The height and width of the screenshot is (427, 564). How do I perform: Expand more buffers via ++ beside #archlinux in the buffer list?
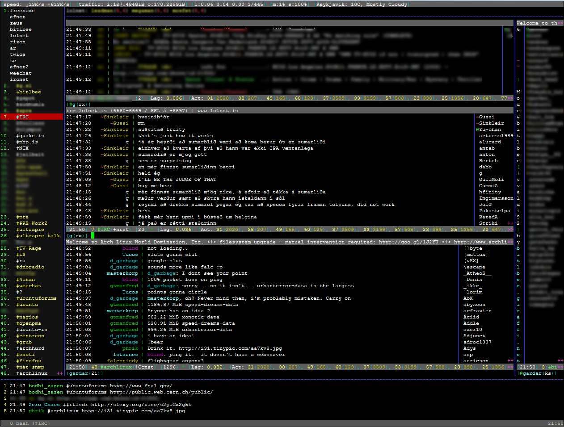(x=60, y=373)
